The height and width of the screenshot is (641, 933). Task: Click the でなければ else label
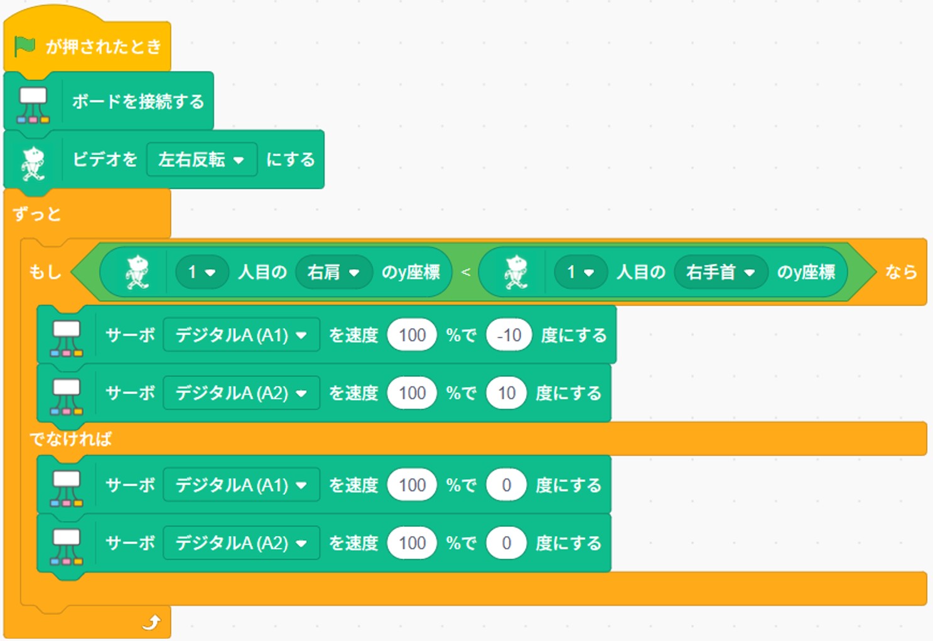(70, 438)
